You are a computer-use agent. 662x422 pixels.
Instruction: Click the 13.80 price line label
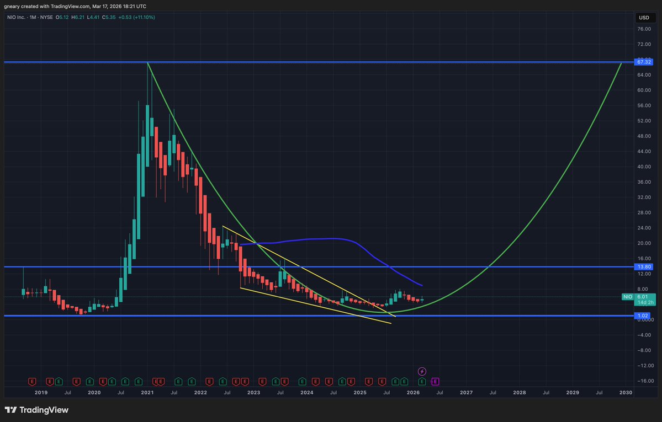(x=644, y=266)
